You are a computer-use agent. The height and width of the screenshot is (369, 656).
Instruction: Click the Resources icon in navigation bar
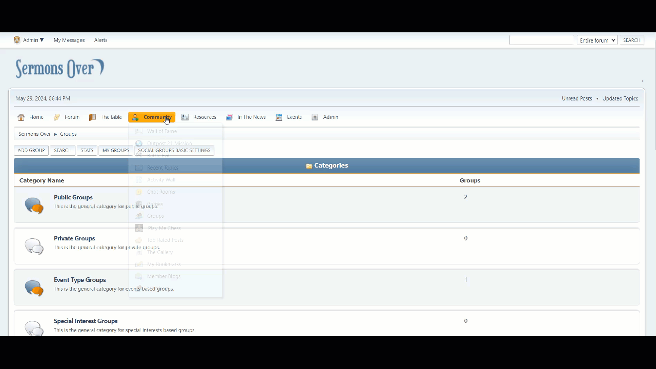[185, 117]
